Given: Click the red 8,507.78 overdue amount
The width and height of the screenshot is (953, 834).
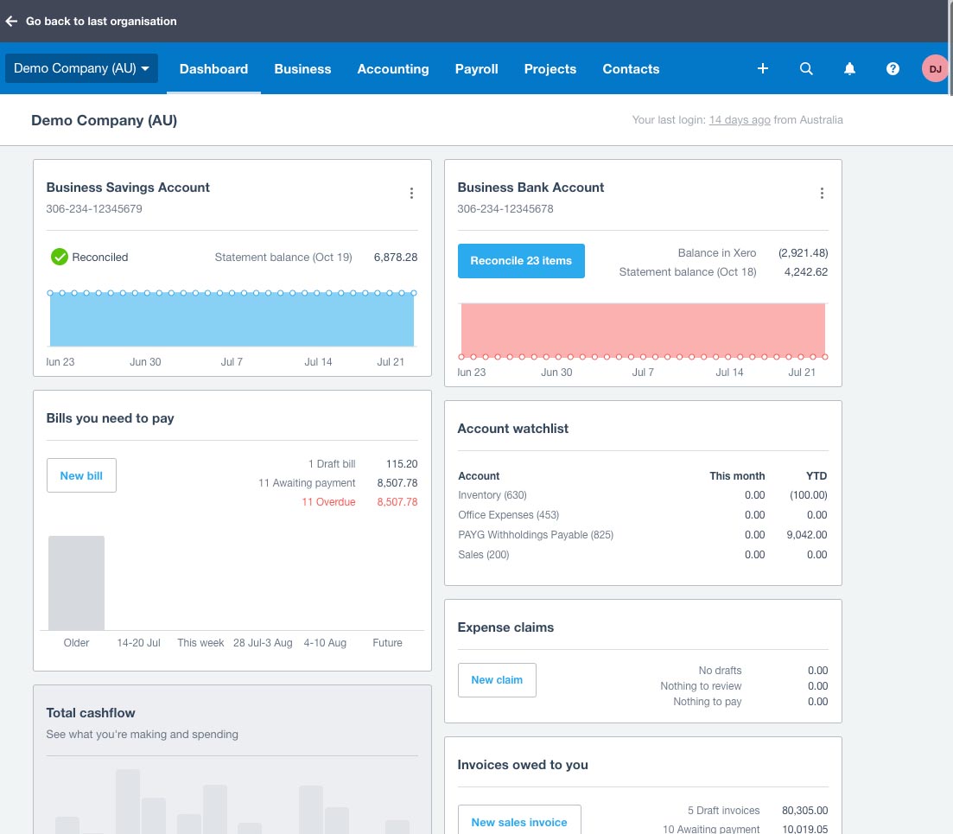Looking at the screenshot, I should point(397,502).
